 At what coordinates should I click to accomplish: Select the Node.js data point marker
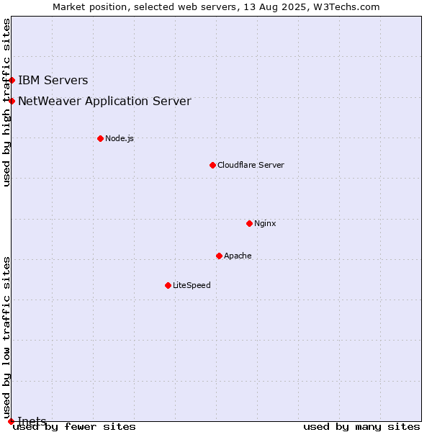click(101, 138)
